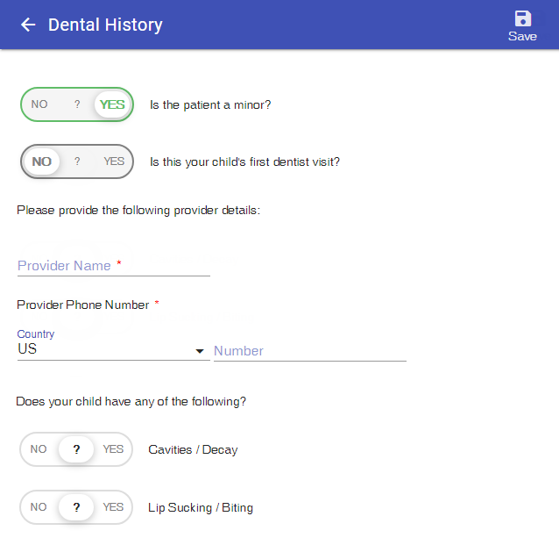Select YES for patient is a minor
This screenshot has height=545, width=559.
(x=112, y=104)
